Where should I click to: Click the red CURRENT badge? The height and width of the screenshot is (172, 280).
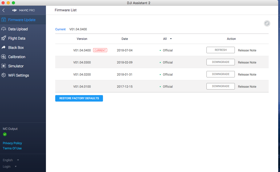pos(100,50)
